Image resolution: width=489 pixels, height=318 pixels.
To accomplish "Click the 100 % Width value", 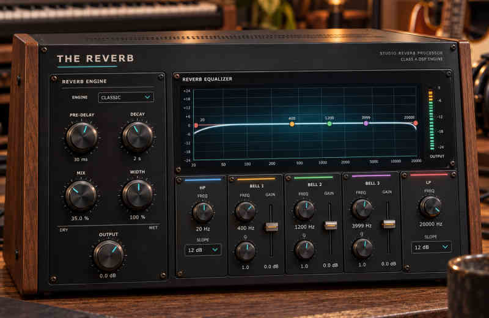I will pos(137,217).
